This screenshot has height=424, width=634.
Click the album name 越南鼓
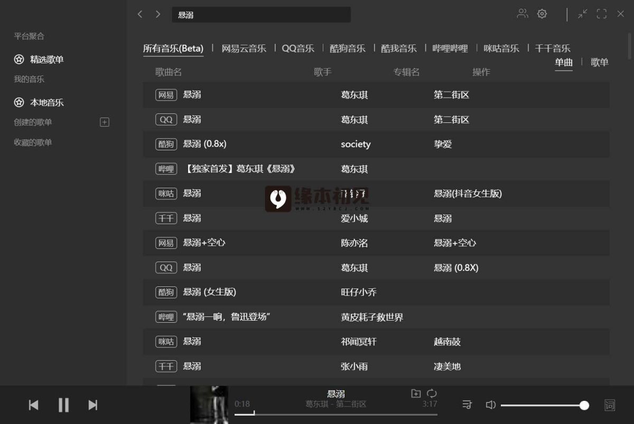point(447,342)
